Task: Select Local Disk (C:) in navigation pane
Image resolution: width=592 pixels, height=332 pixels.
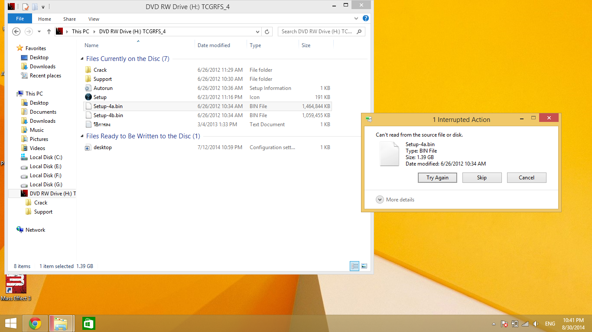Action: (x=46, y=157)
